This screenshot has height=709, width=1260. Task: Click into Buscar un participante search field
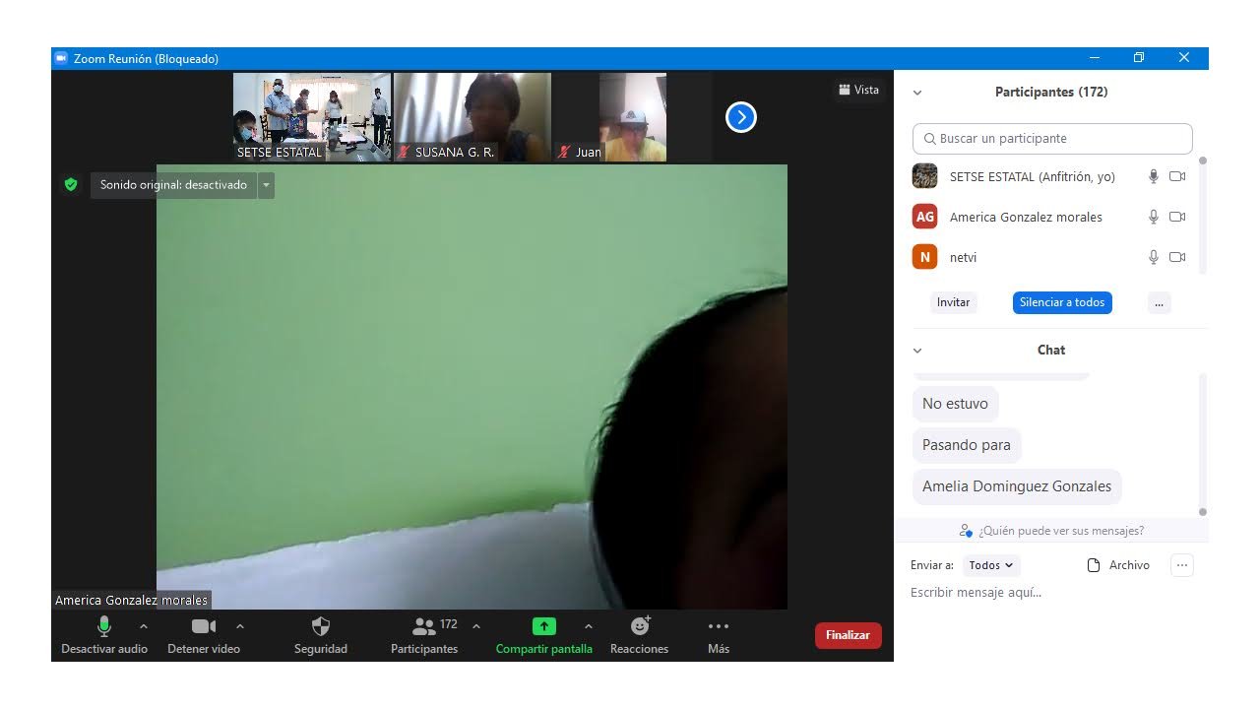1052,139
